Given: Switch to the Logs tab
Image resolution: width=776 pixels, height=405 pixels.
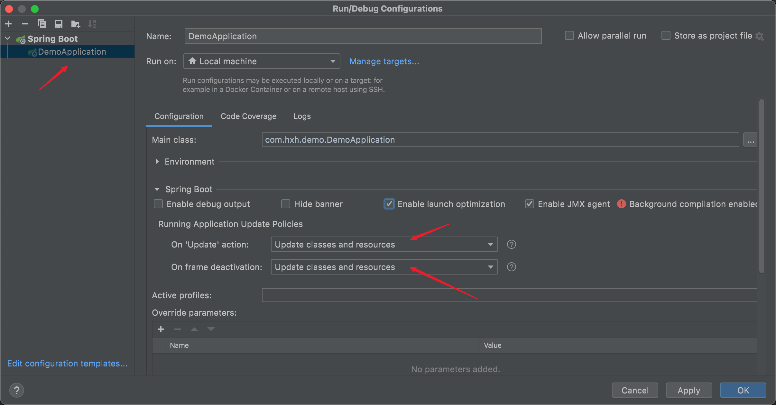Looking at the screenshot, I should coord(302,116).
